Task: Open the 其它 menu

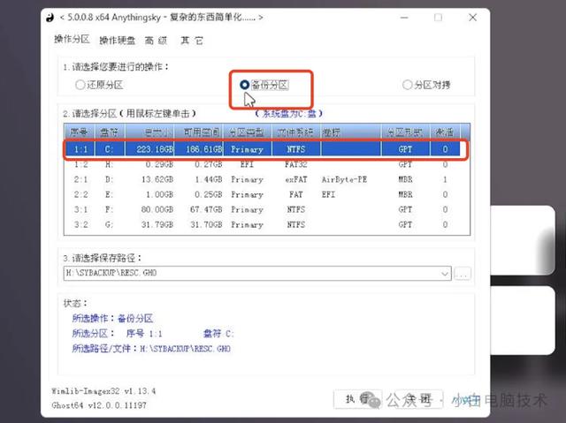Action: coord(192,41)
